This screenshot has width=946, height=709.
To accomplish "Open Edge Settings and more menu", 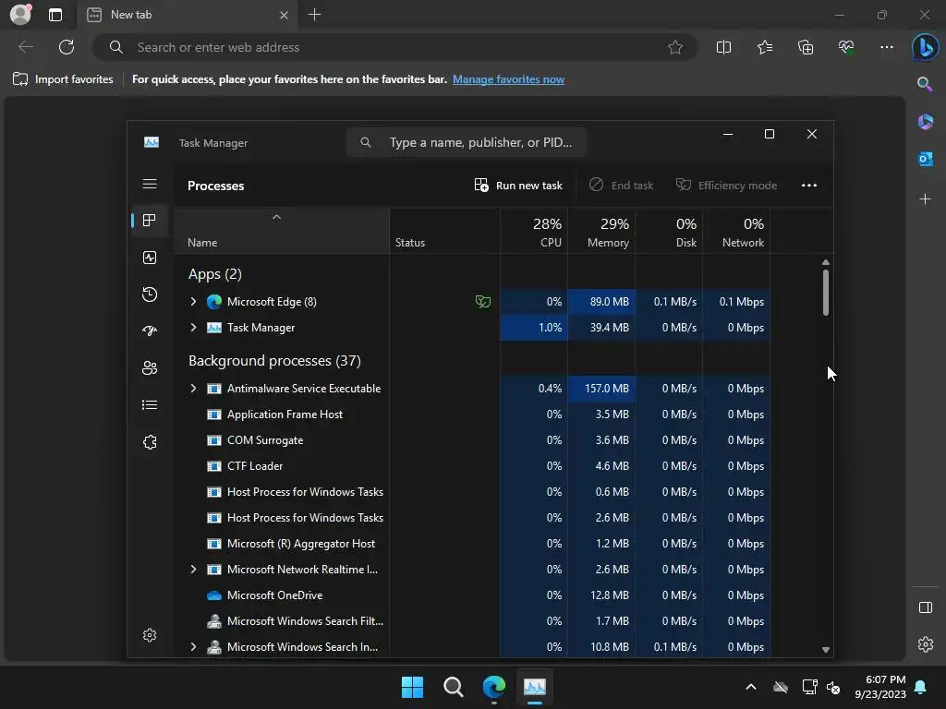I will pos(886,47).
